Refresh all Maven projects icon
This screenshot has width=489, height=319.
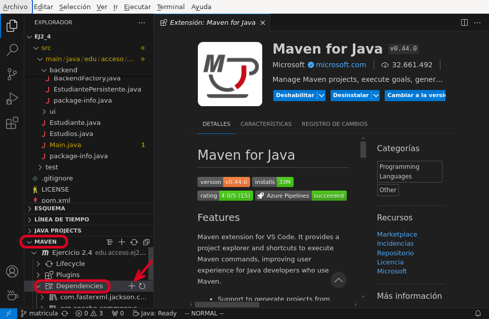click(134, 242)
